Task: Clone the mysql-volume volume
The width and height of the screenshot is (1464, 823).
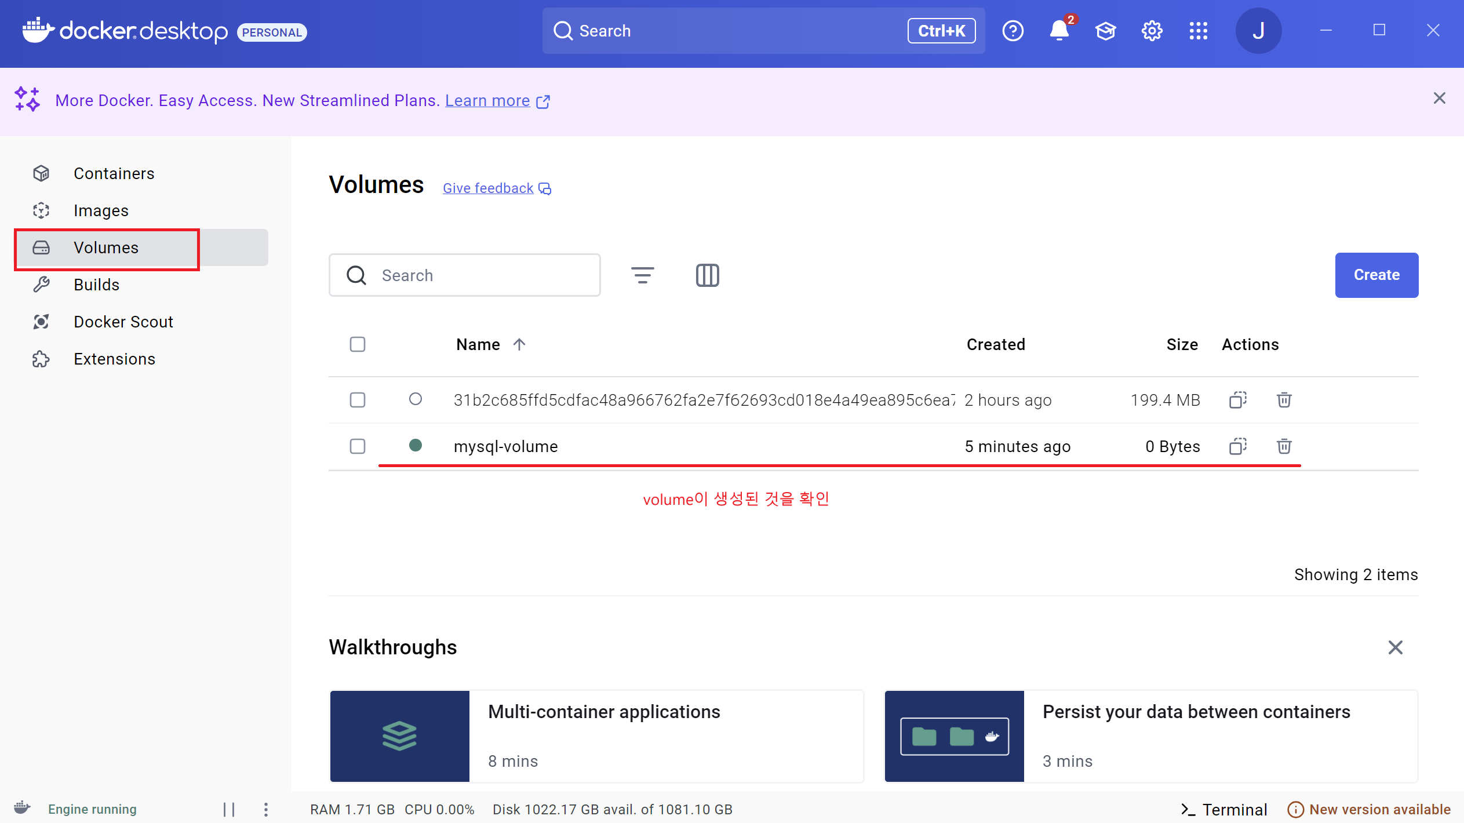Action: [x=1237, y=446]
